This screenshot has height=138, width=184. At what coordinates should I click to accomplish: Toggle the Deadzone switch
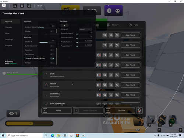(52, 54)
